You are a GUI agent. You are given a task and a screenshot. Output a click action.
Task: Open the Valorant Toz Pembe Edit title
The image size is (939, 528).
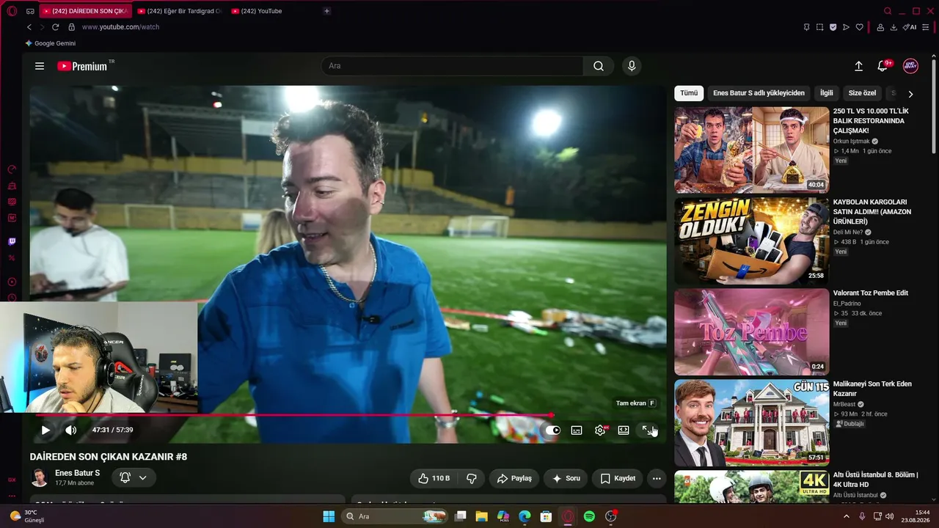(x=871, y=293)
